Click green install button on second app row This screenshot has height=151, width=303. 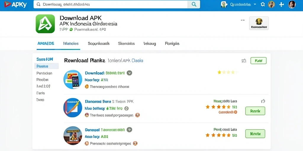[255, 111]
